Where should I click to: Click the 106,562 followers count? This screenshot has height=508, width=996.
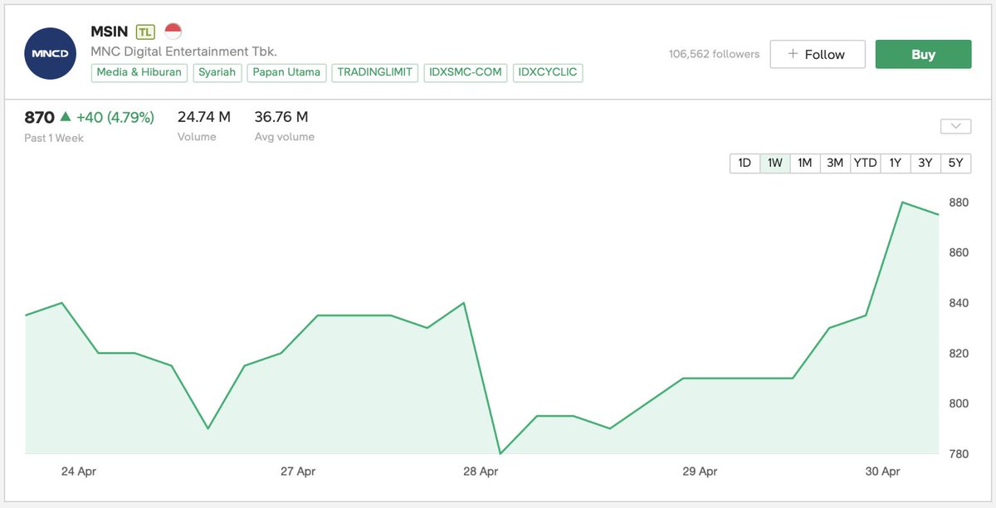tap(714, 54)
